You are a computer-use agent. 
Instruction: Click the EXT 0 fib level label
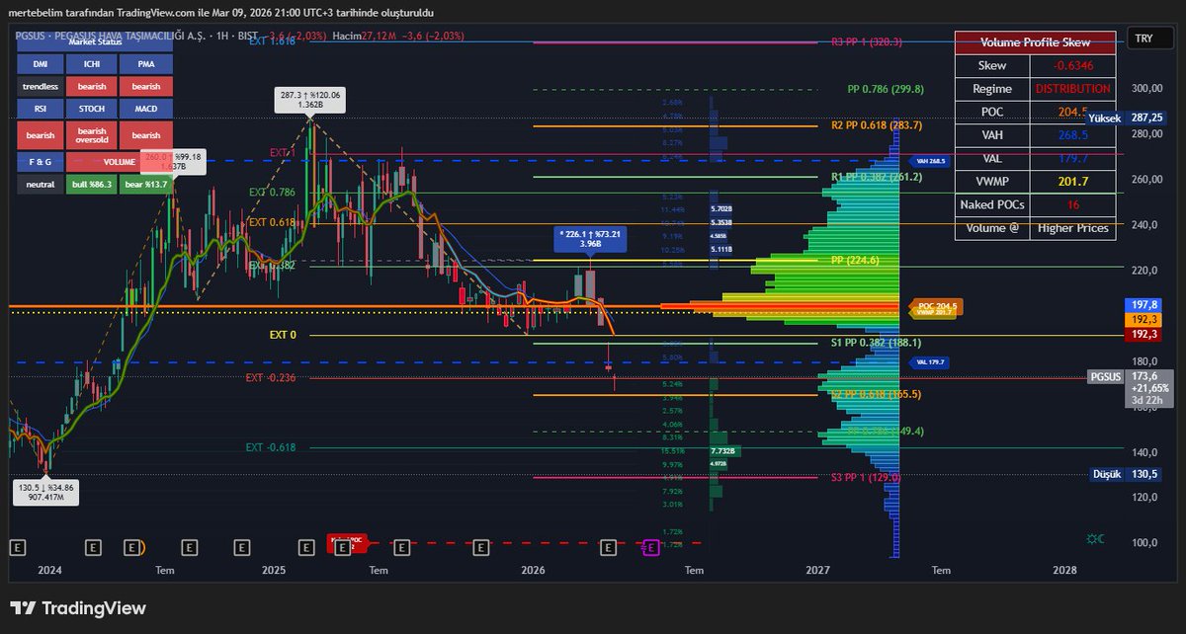click(283, 335)
